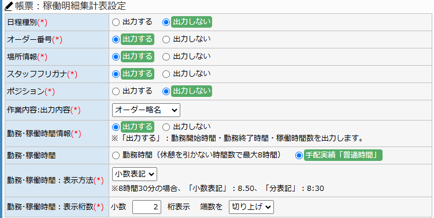Choose 出力しない for スタッフフリガナ
Viewport: 434px width, 218px height.
click(166, 74)
